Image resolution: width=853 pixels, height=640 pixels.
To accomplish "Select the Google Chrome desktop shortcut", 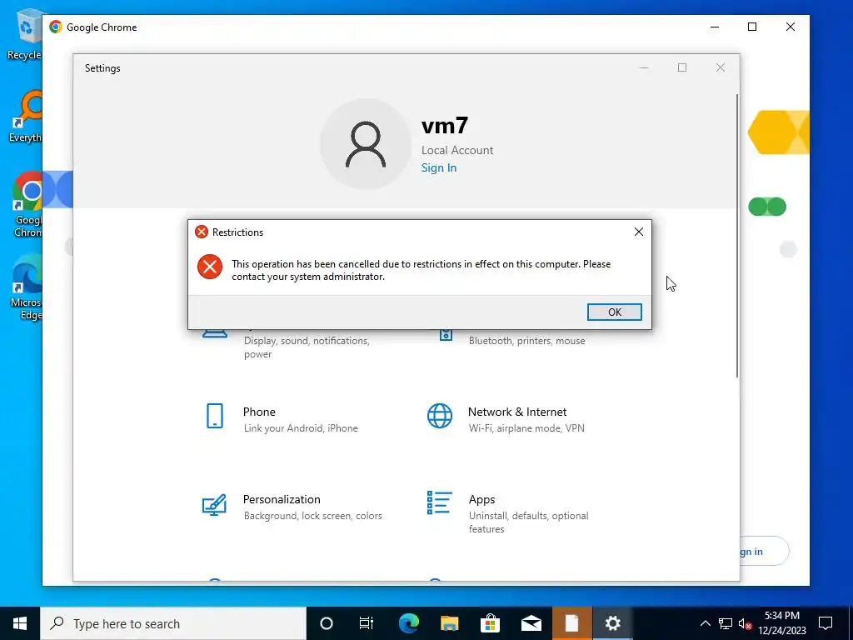I will [26, 205].
